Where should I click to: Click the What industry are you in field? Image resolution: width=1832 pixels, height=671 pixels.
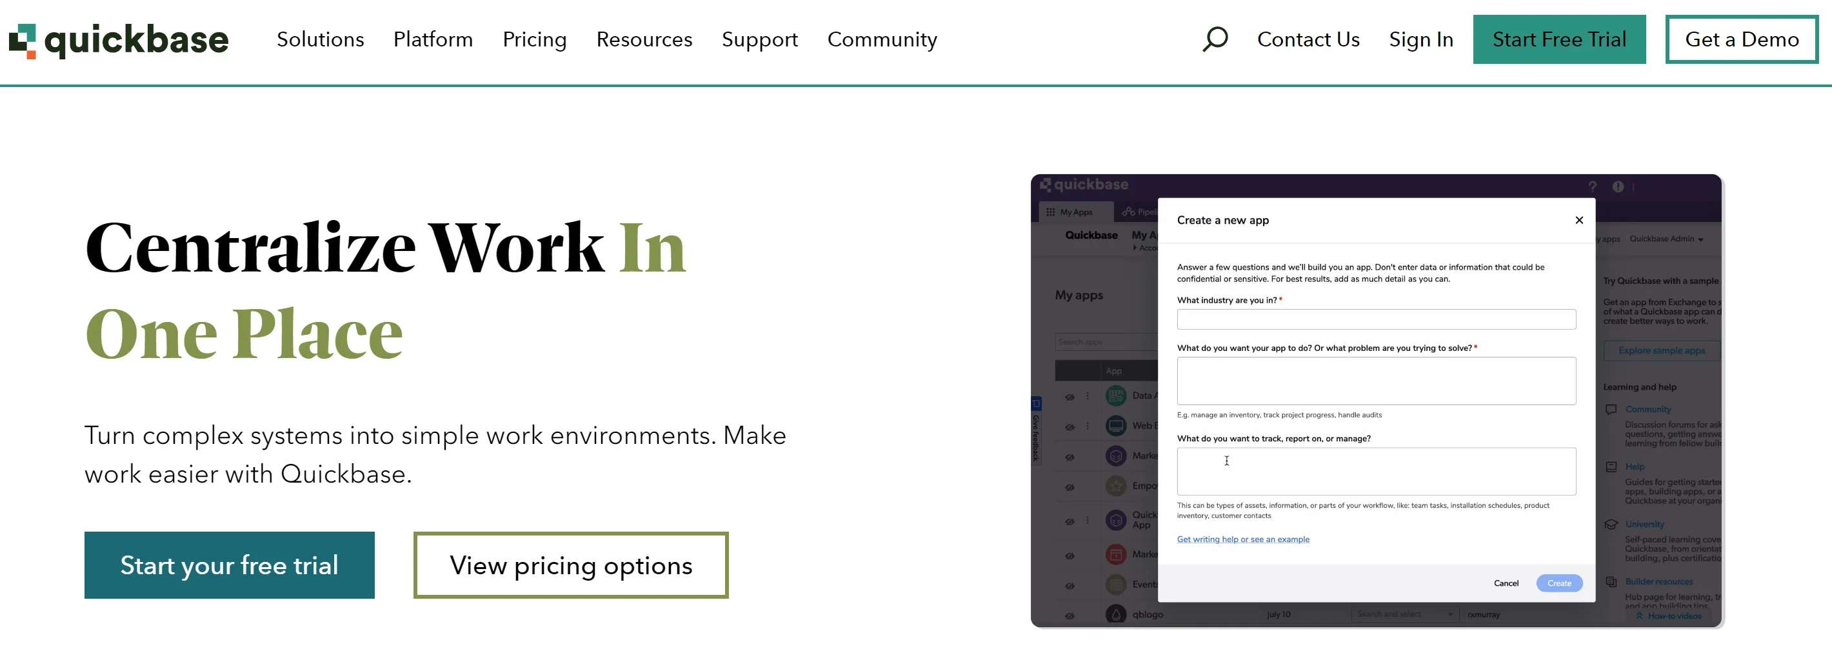pos(1375,319)
